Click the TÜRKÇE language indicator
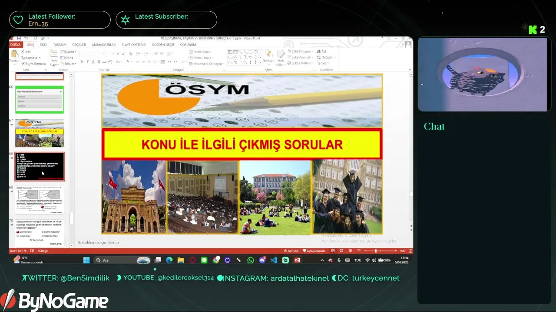 (43, 251)
